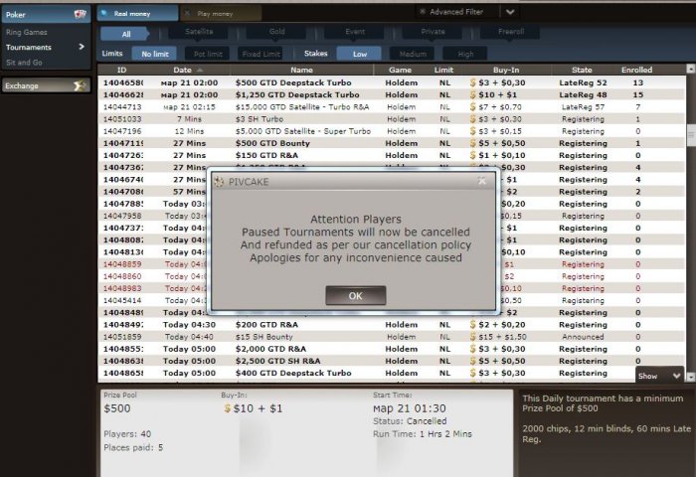Viewport: 696px width, 477px height.
Task: Sort by the Name column header
Action: point(302,70)
